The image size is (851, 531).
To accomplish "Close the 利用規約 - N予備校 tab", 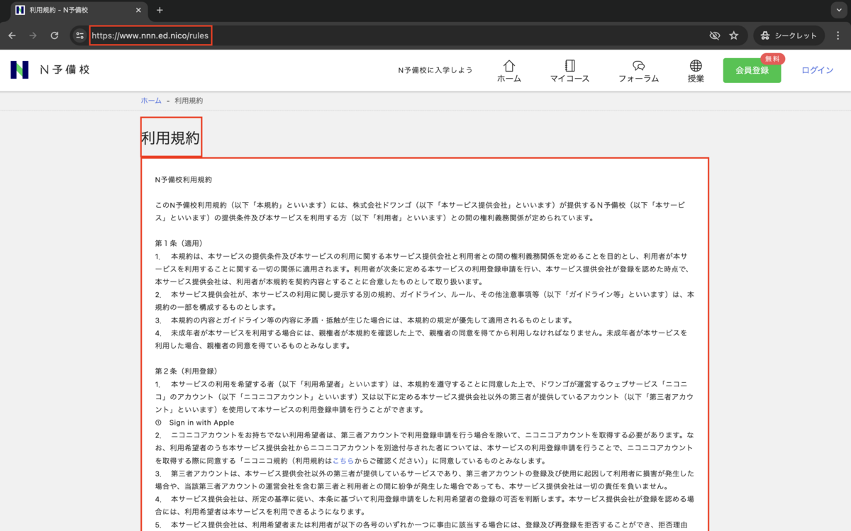I will pyautogui.click(x=137, y=11).
